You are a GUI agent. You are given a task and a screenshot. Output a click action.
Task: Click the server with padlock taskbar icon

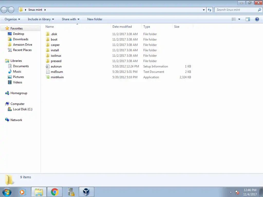pyautogui.click(x=71, y=192)
